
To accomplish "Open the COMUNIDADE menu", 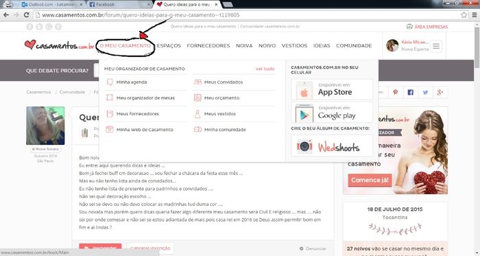I will (354, 45).
